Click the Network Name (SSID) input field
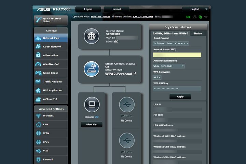 pyautogui.click(x=177, y=55)
